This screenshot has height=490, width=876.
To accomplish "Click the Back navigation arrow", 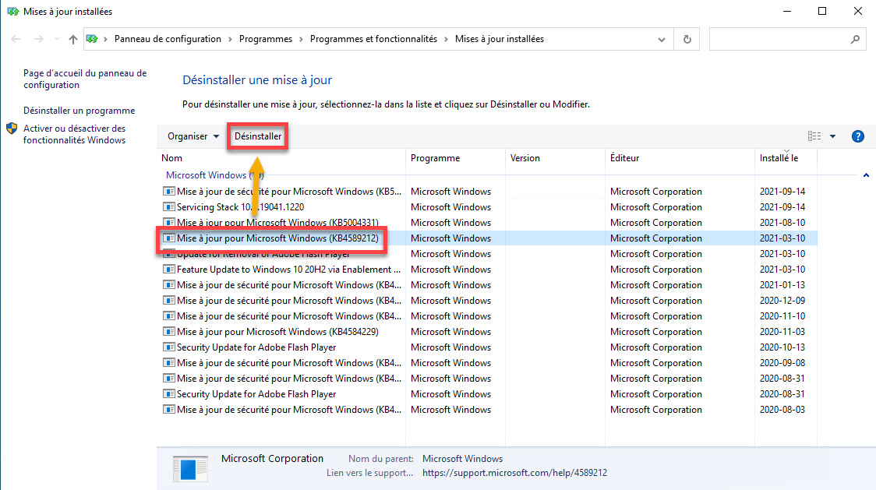I will 16,39.
